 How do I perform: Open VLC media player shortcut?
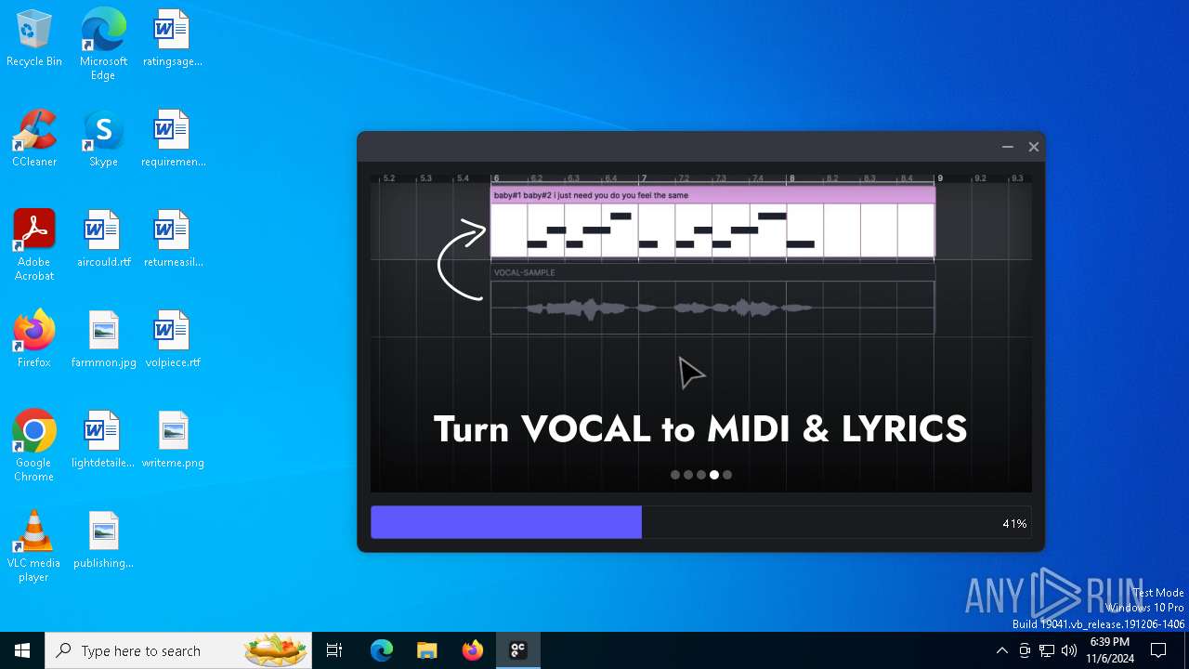[34, 546]
